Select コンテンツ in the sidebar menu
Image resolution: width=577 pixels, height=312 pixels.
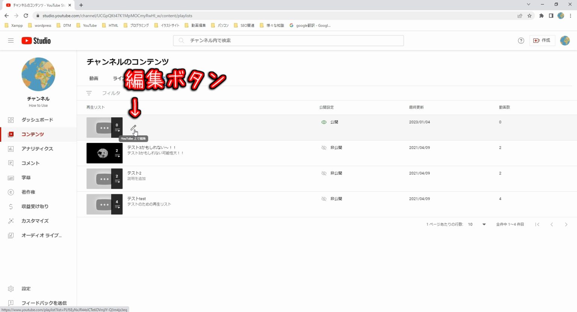(x=32, y=135)
